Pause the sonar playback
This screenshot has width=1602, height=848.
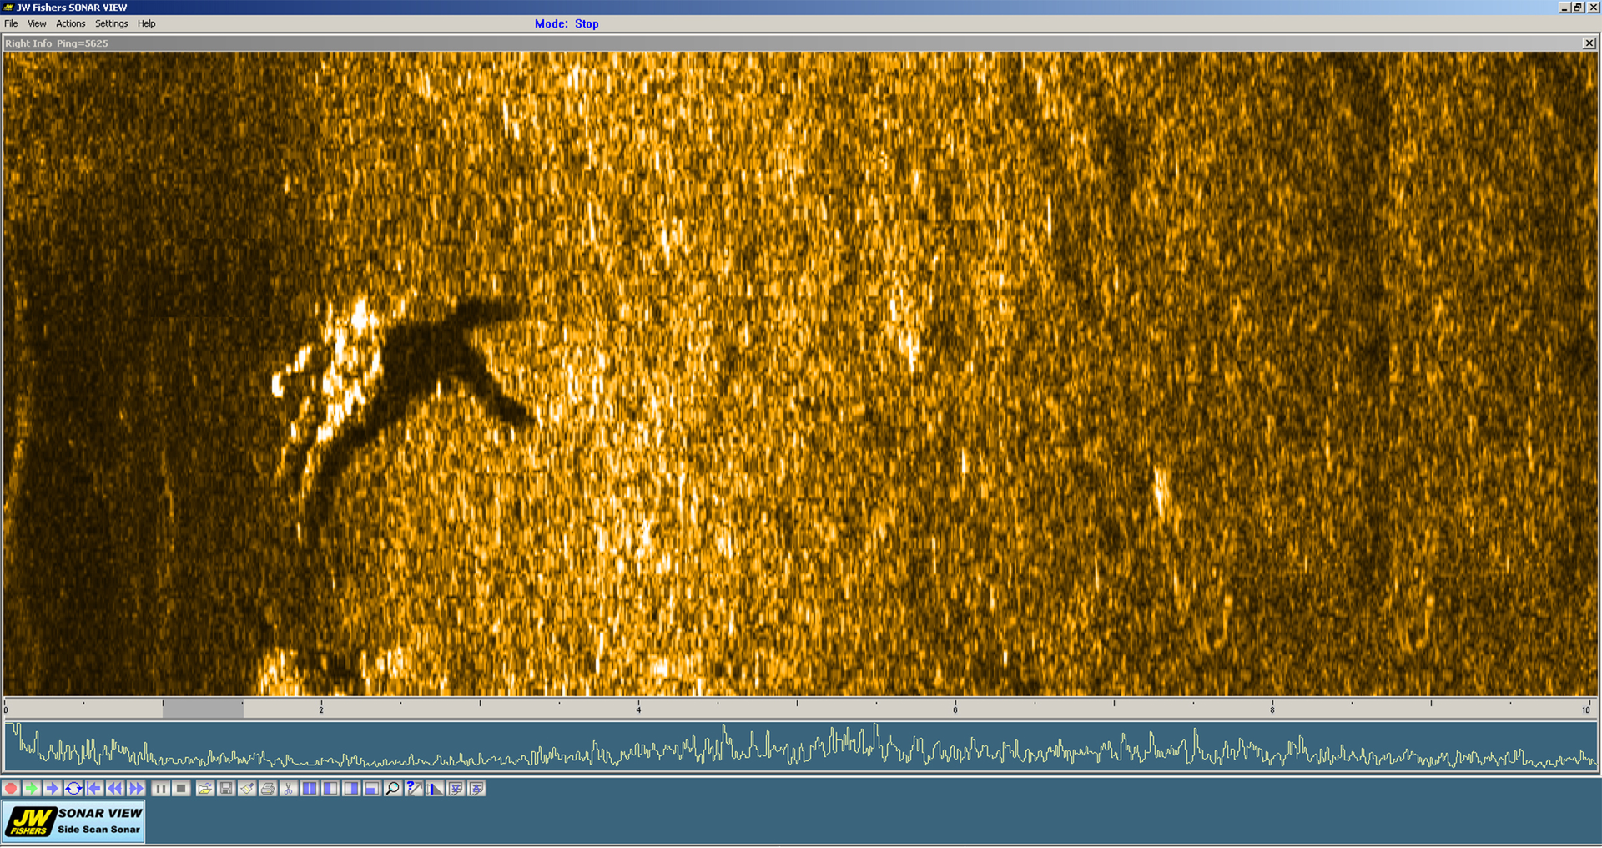pos(161,789)
